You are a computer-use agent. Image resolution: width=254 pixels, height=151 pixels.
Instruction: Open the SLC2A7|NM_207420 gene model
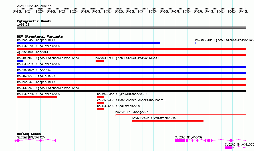click(x=35, y=141)
